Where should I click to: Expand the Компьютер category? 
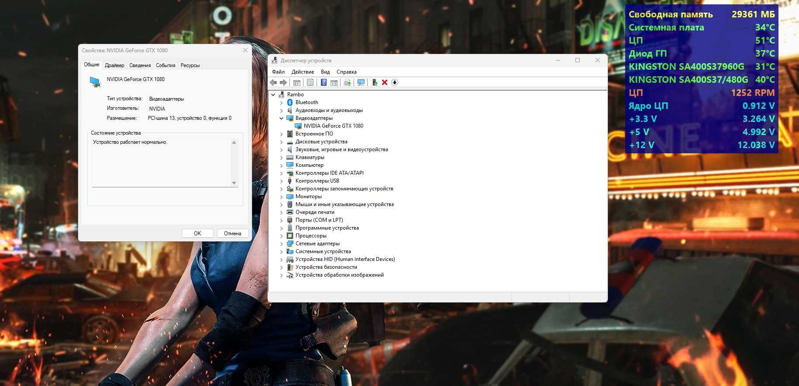(282, 165)
